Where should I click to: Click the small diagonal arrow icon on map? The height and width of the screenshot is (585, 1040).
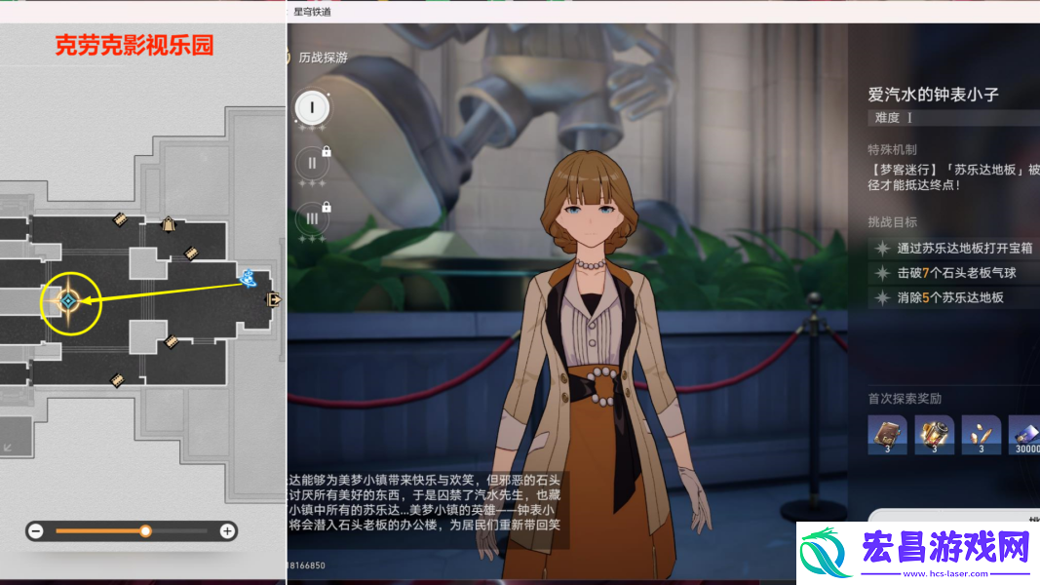8,448
